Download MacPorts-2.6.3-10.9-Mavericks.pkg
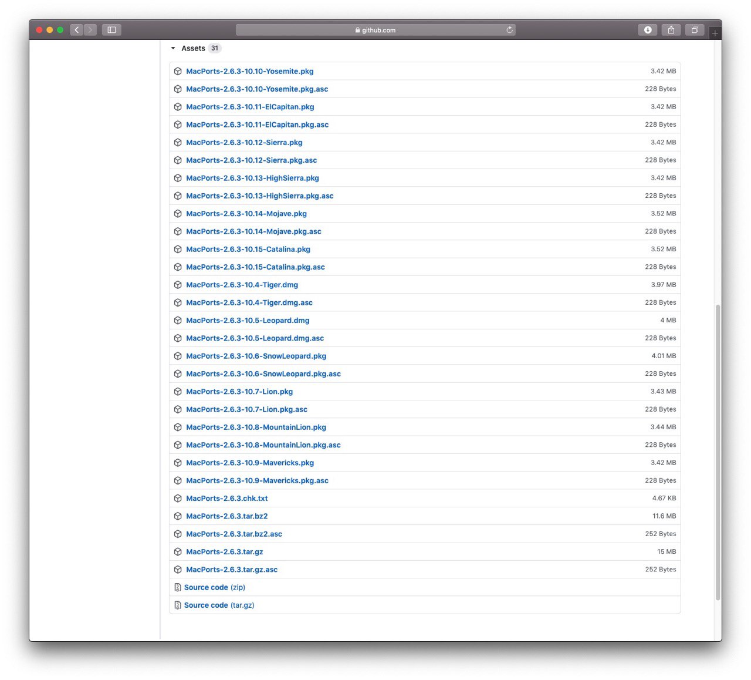Image resolution: width=751 pixels, height=680 pixels. (x=250, y=463)
